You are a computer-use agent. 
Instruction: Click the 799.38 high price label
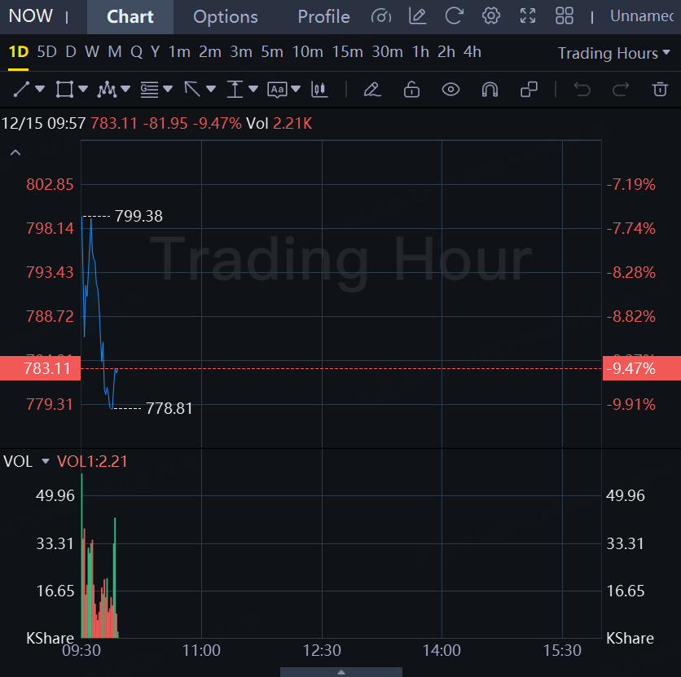coord(138,216)
